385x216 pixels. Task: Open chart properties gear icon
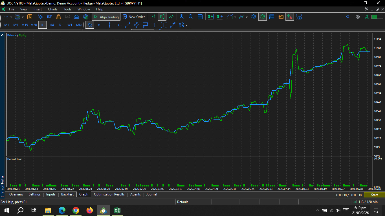click(x=254, y=17)
